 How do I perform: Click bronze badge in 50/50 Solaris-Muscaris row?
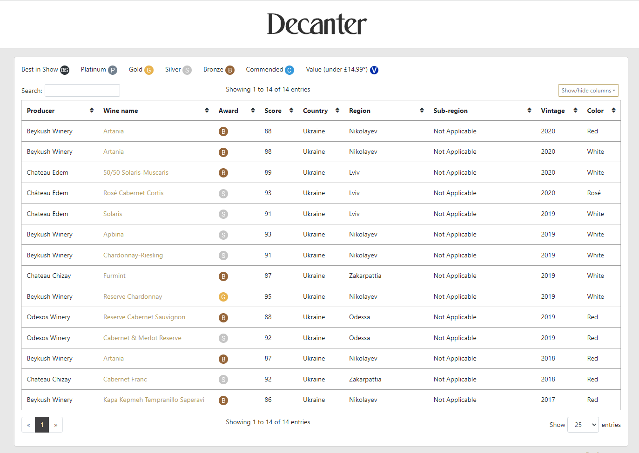(223, 173)
